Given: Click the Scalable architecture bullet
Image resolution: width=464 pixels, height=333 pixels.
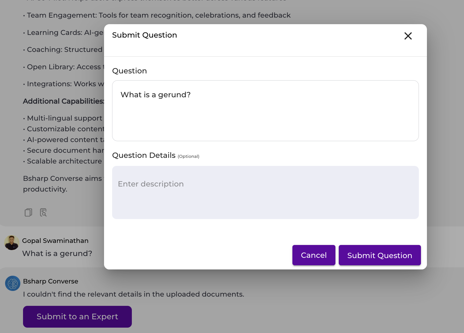Looking at the screenshot, I should [63, 161].
